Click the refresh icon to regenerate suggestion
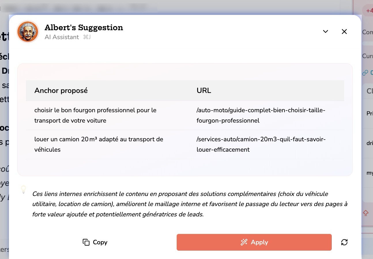373x259 pixels. (x=344, y=242)
